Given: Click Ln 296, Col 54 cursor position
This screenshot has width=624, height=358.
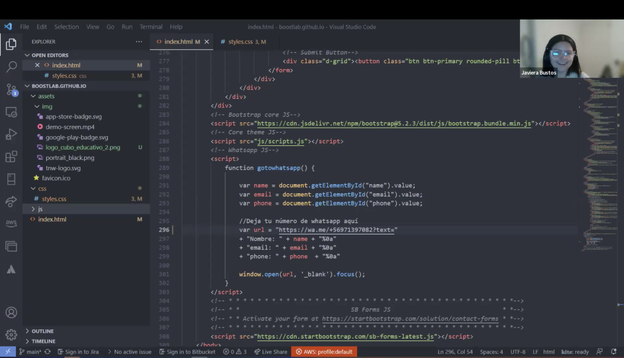Looking at the screenshot, I should pos(455,352).
